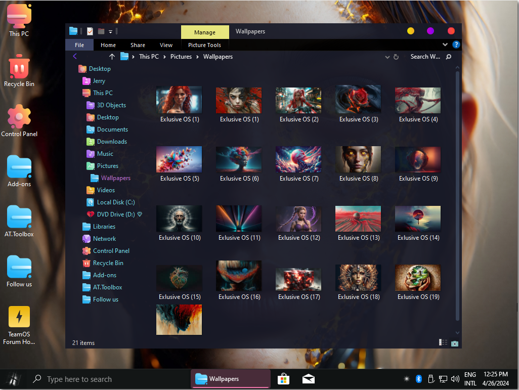Open File Explorer Help question mark
The height and width of the screenshot is (390, 519).
point(456,45)
